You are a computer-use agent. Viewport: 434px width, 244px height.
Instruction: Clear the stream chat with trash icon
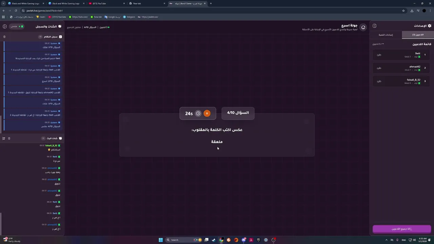(x=9, y=138)
